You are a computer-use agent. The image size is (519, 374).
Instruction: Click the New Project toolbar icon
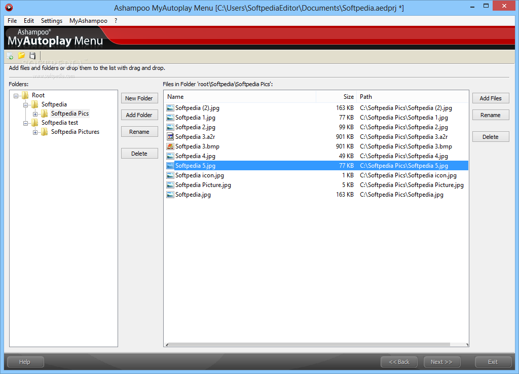(10, 56)
